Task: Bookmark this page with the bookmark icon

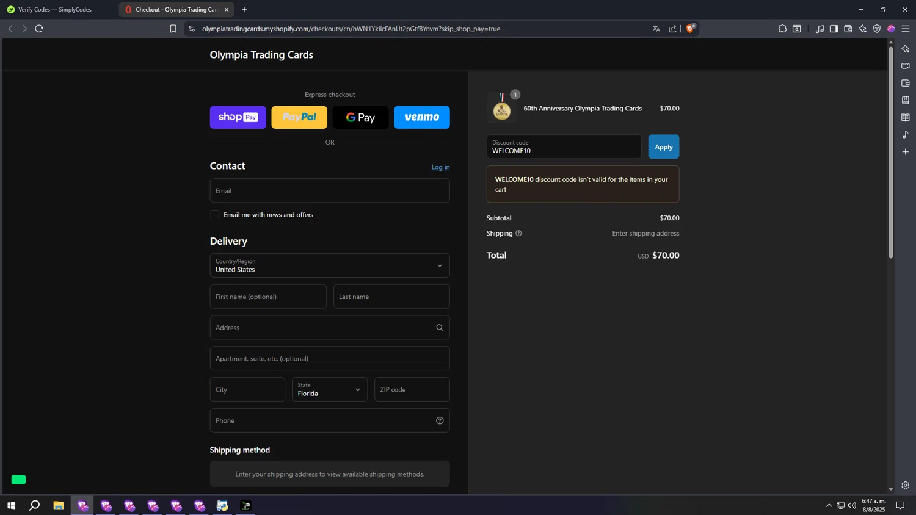Action: [x=173, y=29]
